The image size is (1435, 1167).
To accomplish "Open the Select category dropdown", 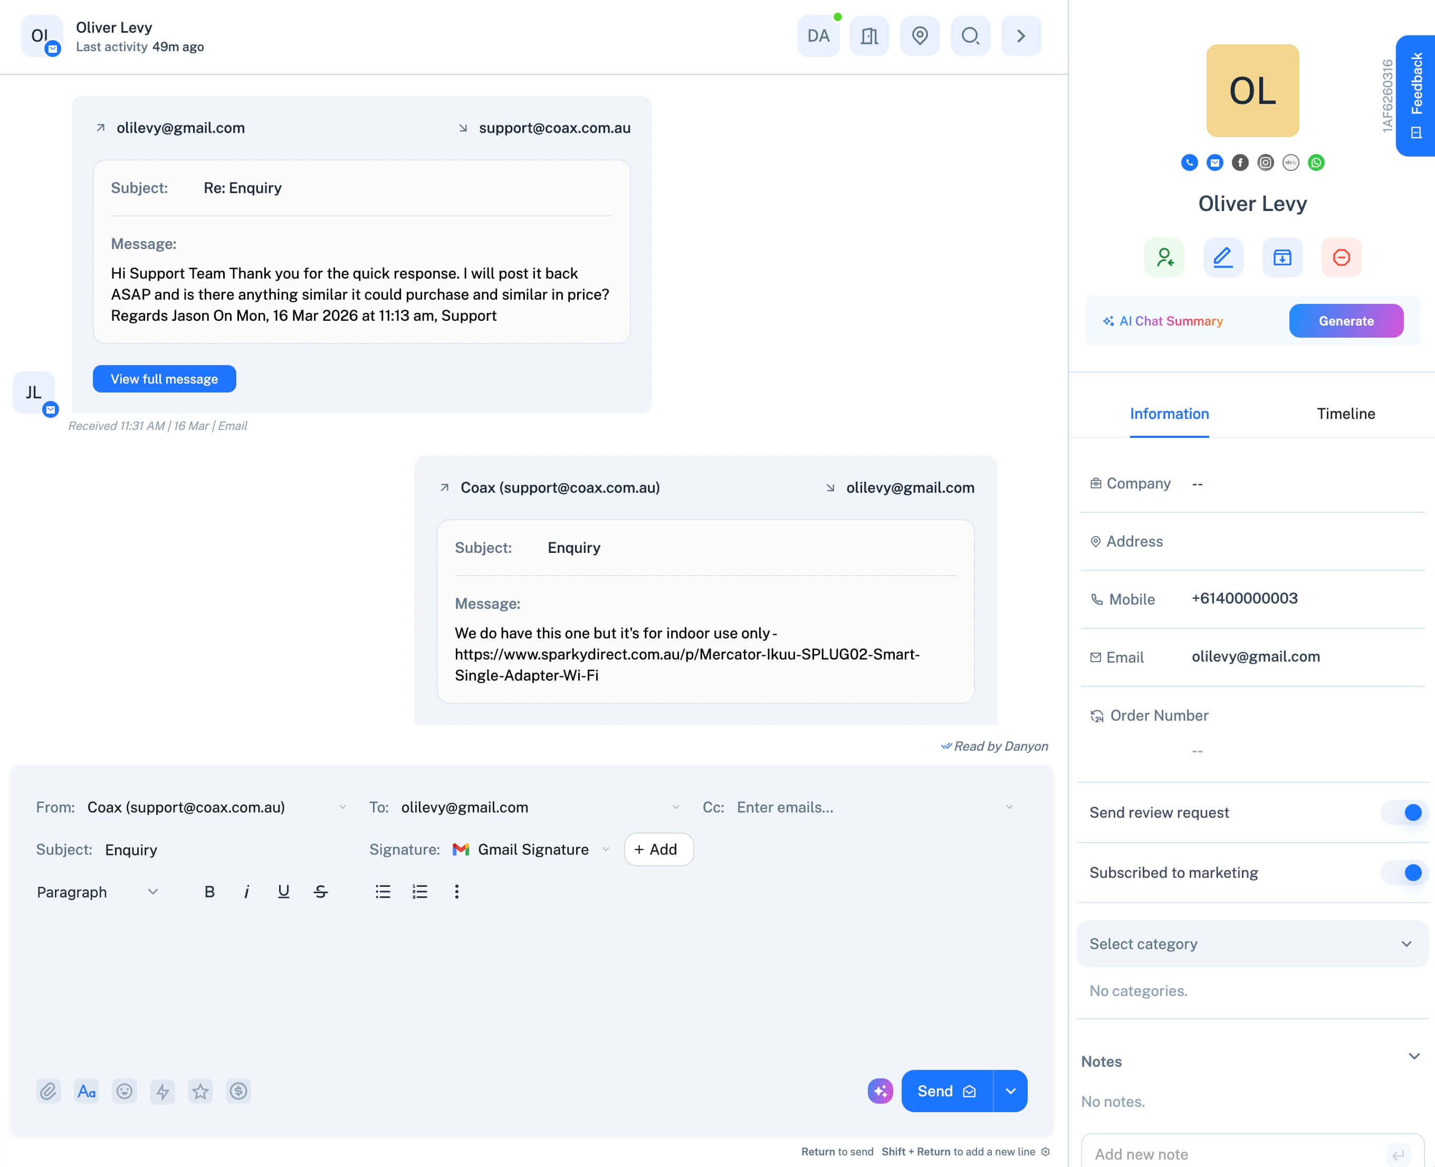I will pyautogui.click(x=1251, y=944).
